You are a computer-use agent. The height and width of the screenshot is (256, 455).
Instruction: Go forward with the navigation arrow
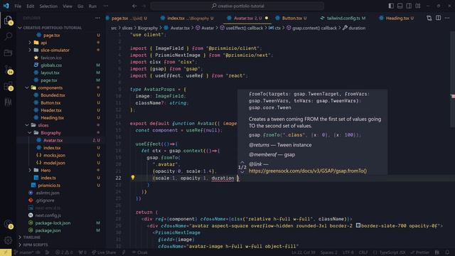[144, 6]
